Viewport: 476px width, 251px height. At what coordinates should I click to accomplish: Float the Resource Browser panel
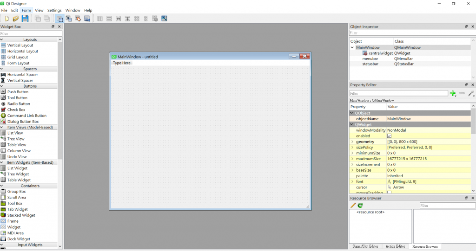click(466, 198)
